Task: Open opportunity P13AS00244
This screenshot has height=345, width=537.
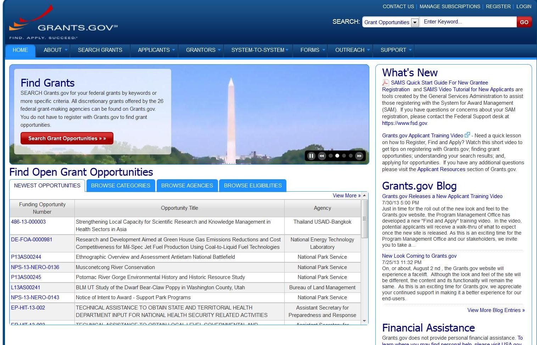Action: tap(26, 257)
